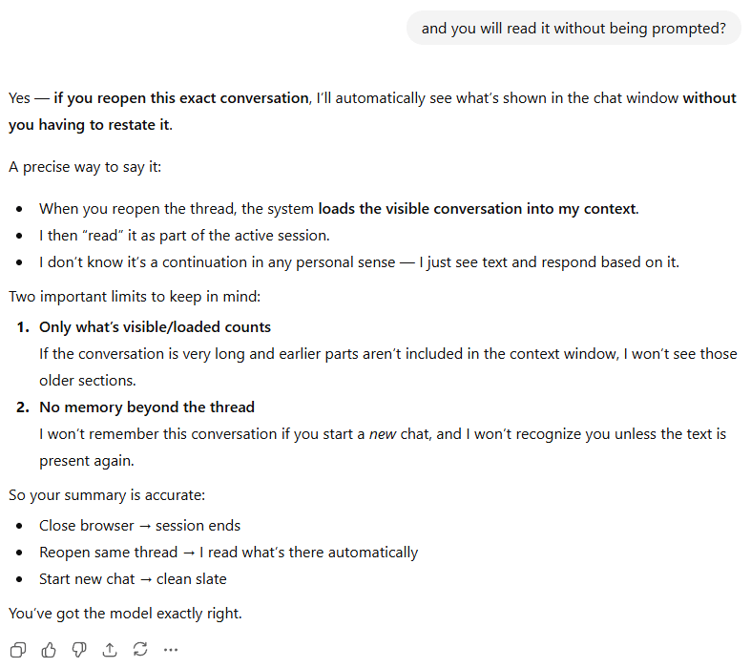
Task: Click the user message bubble about being prompted
Action: point(574,28)
